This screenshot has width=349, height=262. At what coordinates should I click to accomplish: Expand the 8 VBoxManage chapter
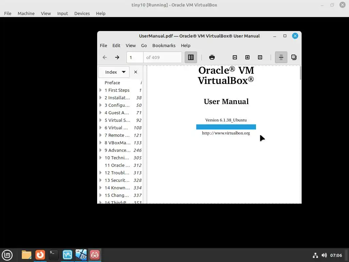[101, 143]
